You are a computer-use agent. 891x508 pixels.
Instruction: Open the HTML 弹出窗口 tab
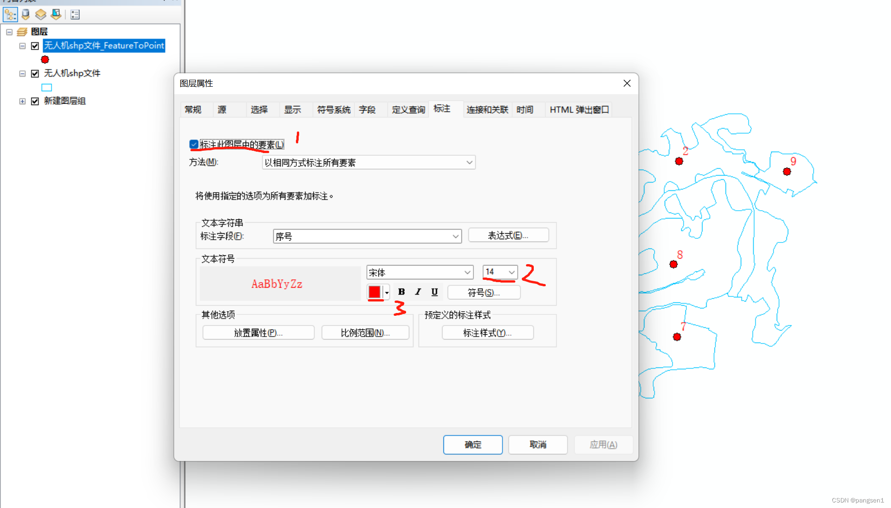click(578, 110)
